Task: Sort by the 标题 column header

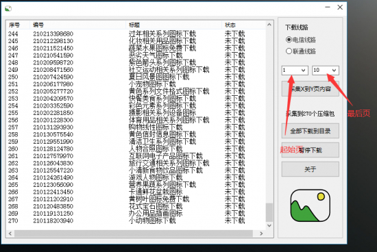Action: coord(173,25)
